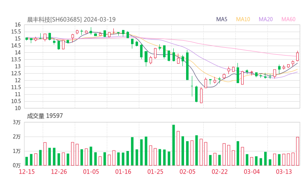
Task: Click the 12-26 date axis label
Action: pyautogui.click(x=59, y=172)
